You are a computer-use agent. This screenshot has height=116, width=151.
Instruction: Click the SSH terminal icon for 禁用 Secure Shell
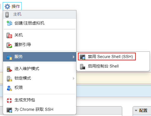click(82, 57)
